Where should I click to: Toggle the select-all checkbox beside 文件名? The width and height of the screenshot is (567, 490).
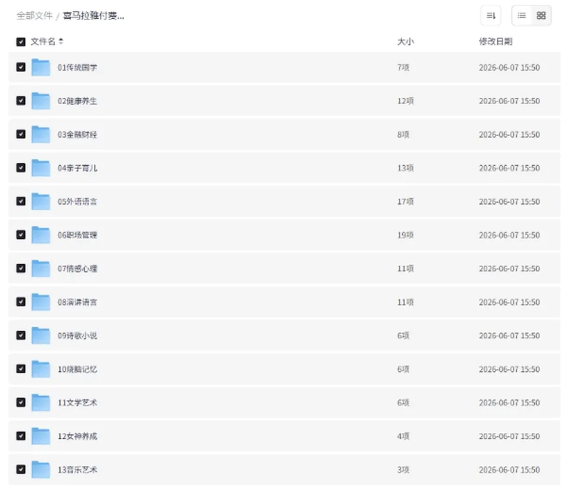point(21,41)
